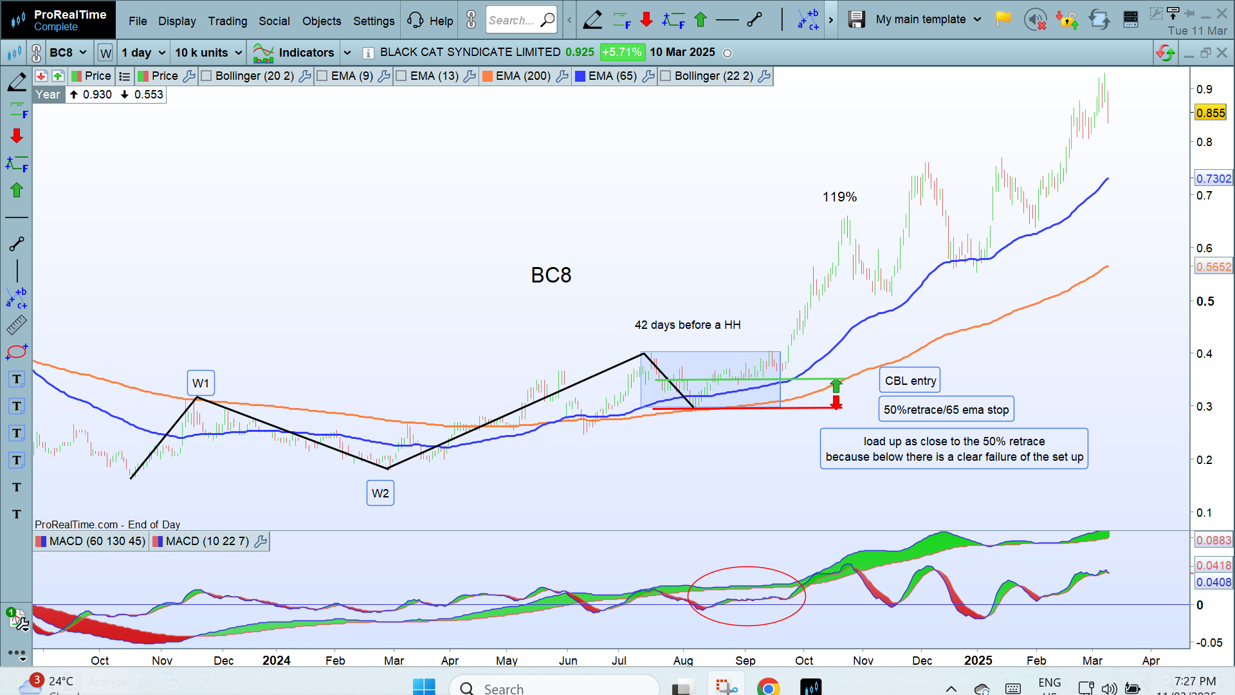Expand the arrow next to Indicators
The width and height of the screenshot is (1235, 695).
tap(347, 53)
